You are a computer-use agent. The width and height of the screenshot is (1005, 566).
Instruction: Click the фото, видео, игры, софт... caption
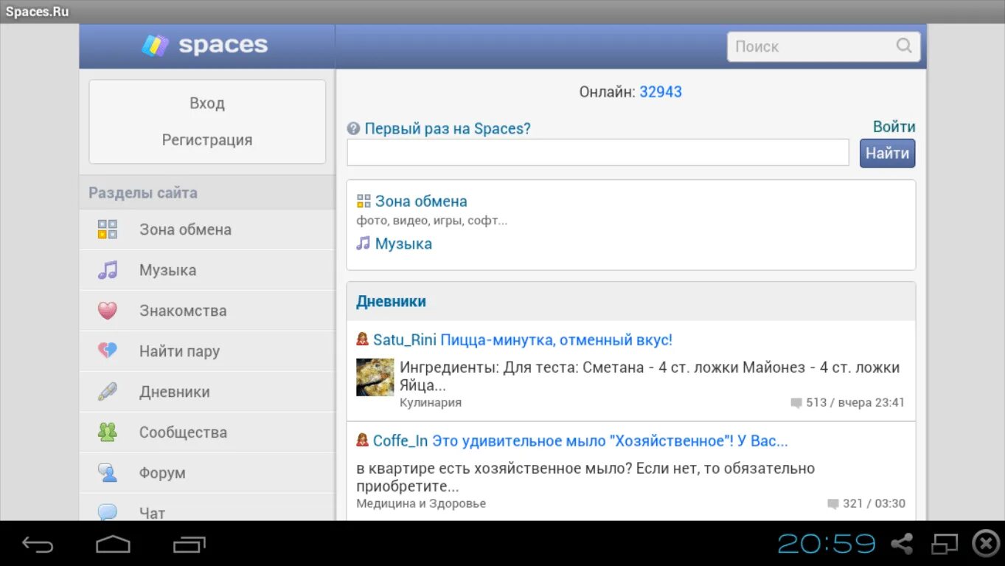pyautogui.click(x=432, y=221)
